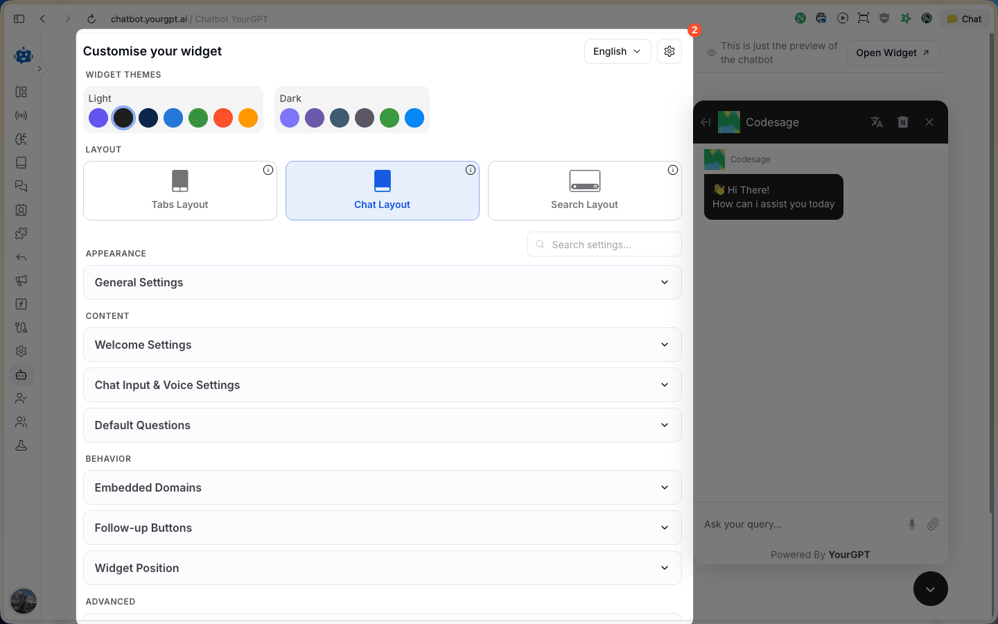The width and height of the screenshot is (998, 624).
Task: Open the integrations puzzle icon in sidebar
Action: tap(21, 234)
